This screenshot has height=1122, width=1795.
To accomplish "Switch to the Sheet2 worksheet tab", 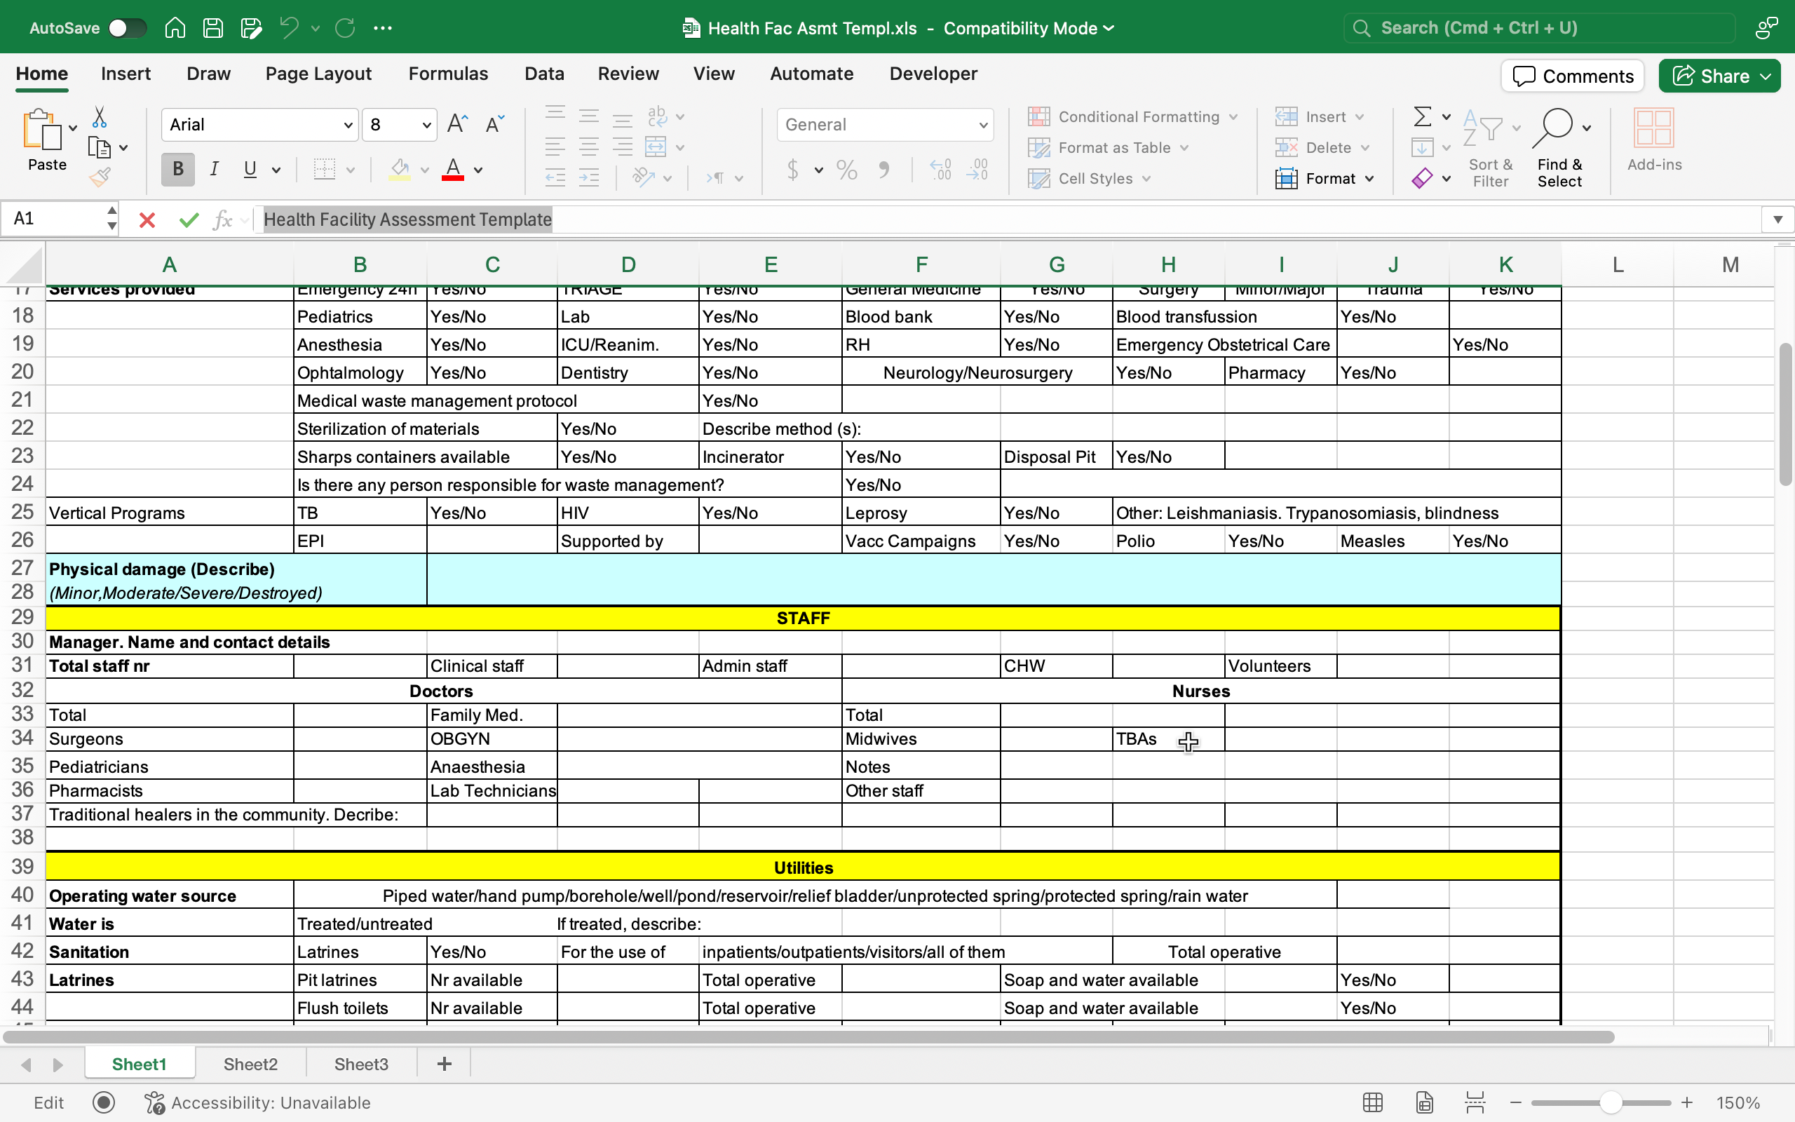I will coord(250,1064).
